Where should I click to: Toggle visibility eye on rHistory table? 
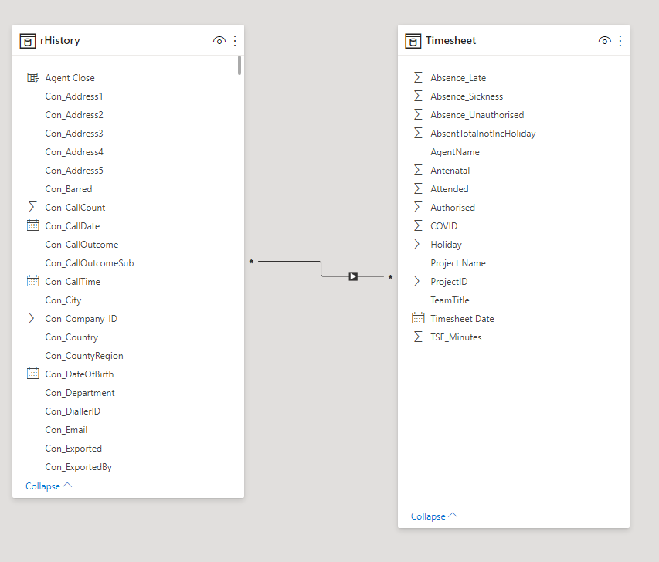click(x=219, y=41)
